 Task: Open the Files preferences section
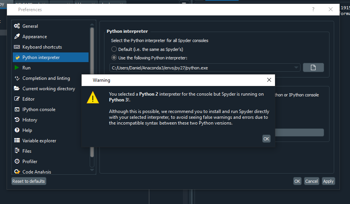tap(51, 151)
